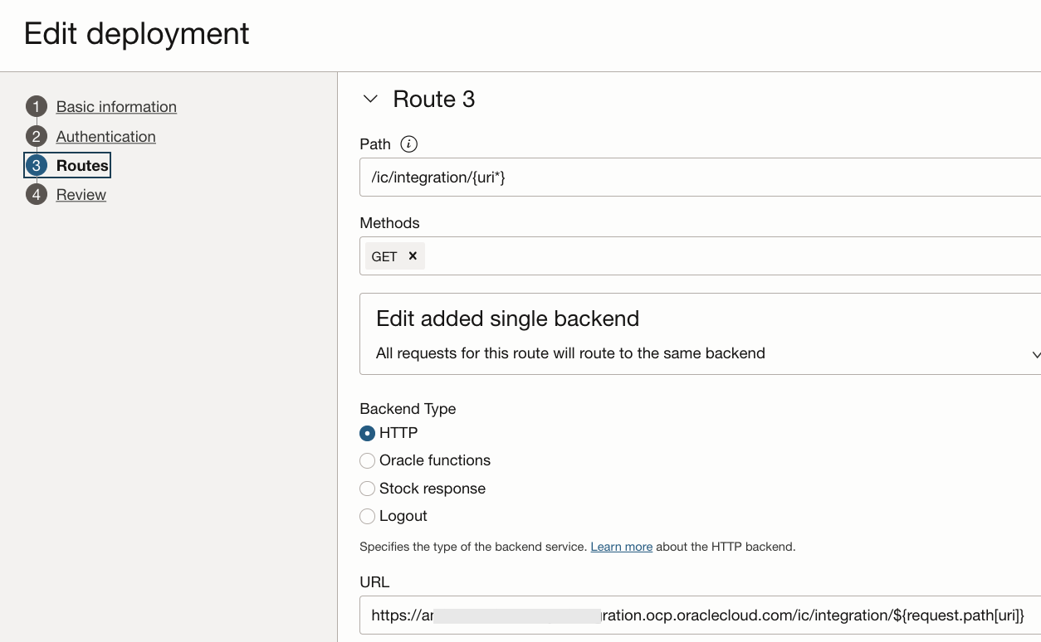1041x642 pixels.
Task: Click step 4 circle next to Review
Action: pyautogui.click(x=36, y=194)
